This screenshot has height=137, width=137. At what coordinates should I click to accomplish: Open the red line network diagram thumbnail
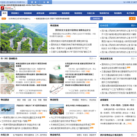click(57, 89)
